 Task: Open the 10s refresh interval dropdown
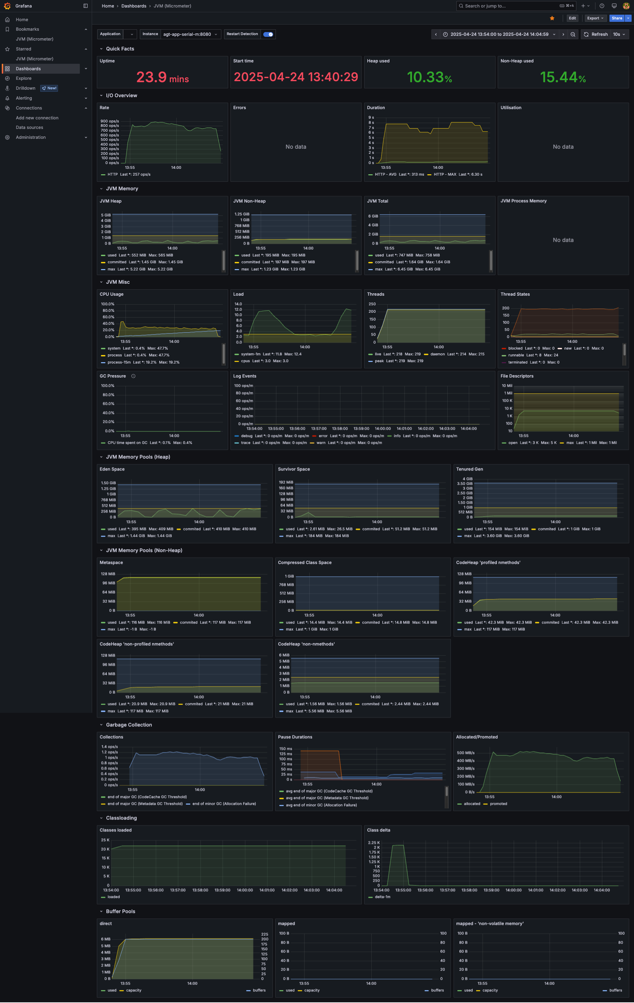[619, 34]
